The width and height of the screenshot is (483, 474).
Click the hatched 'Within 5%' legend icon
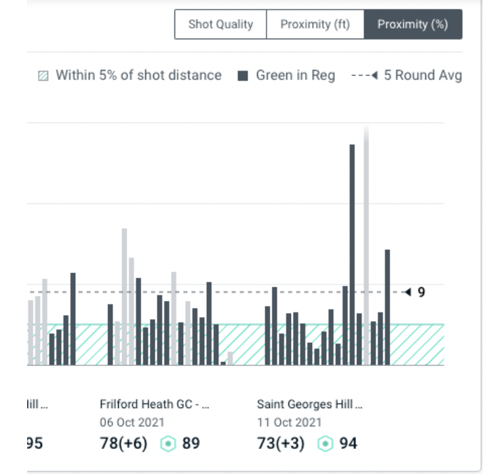[x=44, y=76]
